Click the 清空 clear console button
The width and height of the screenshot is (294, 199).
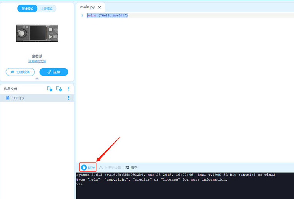pyautogui.click(x=131, y=168)
